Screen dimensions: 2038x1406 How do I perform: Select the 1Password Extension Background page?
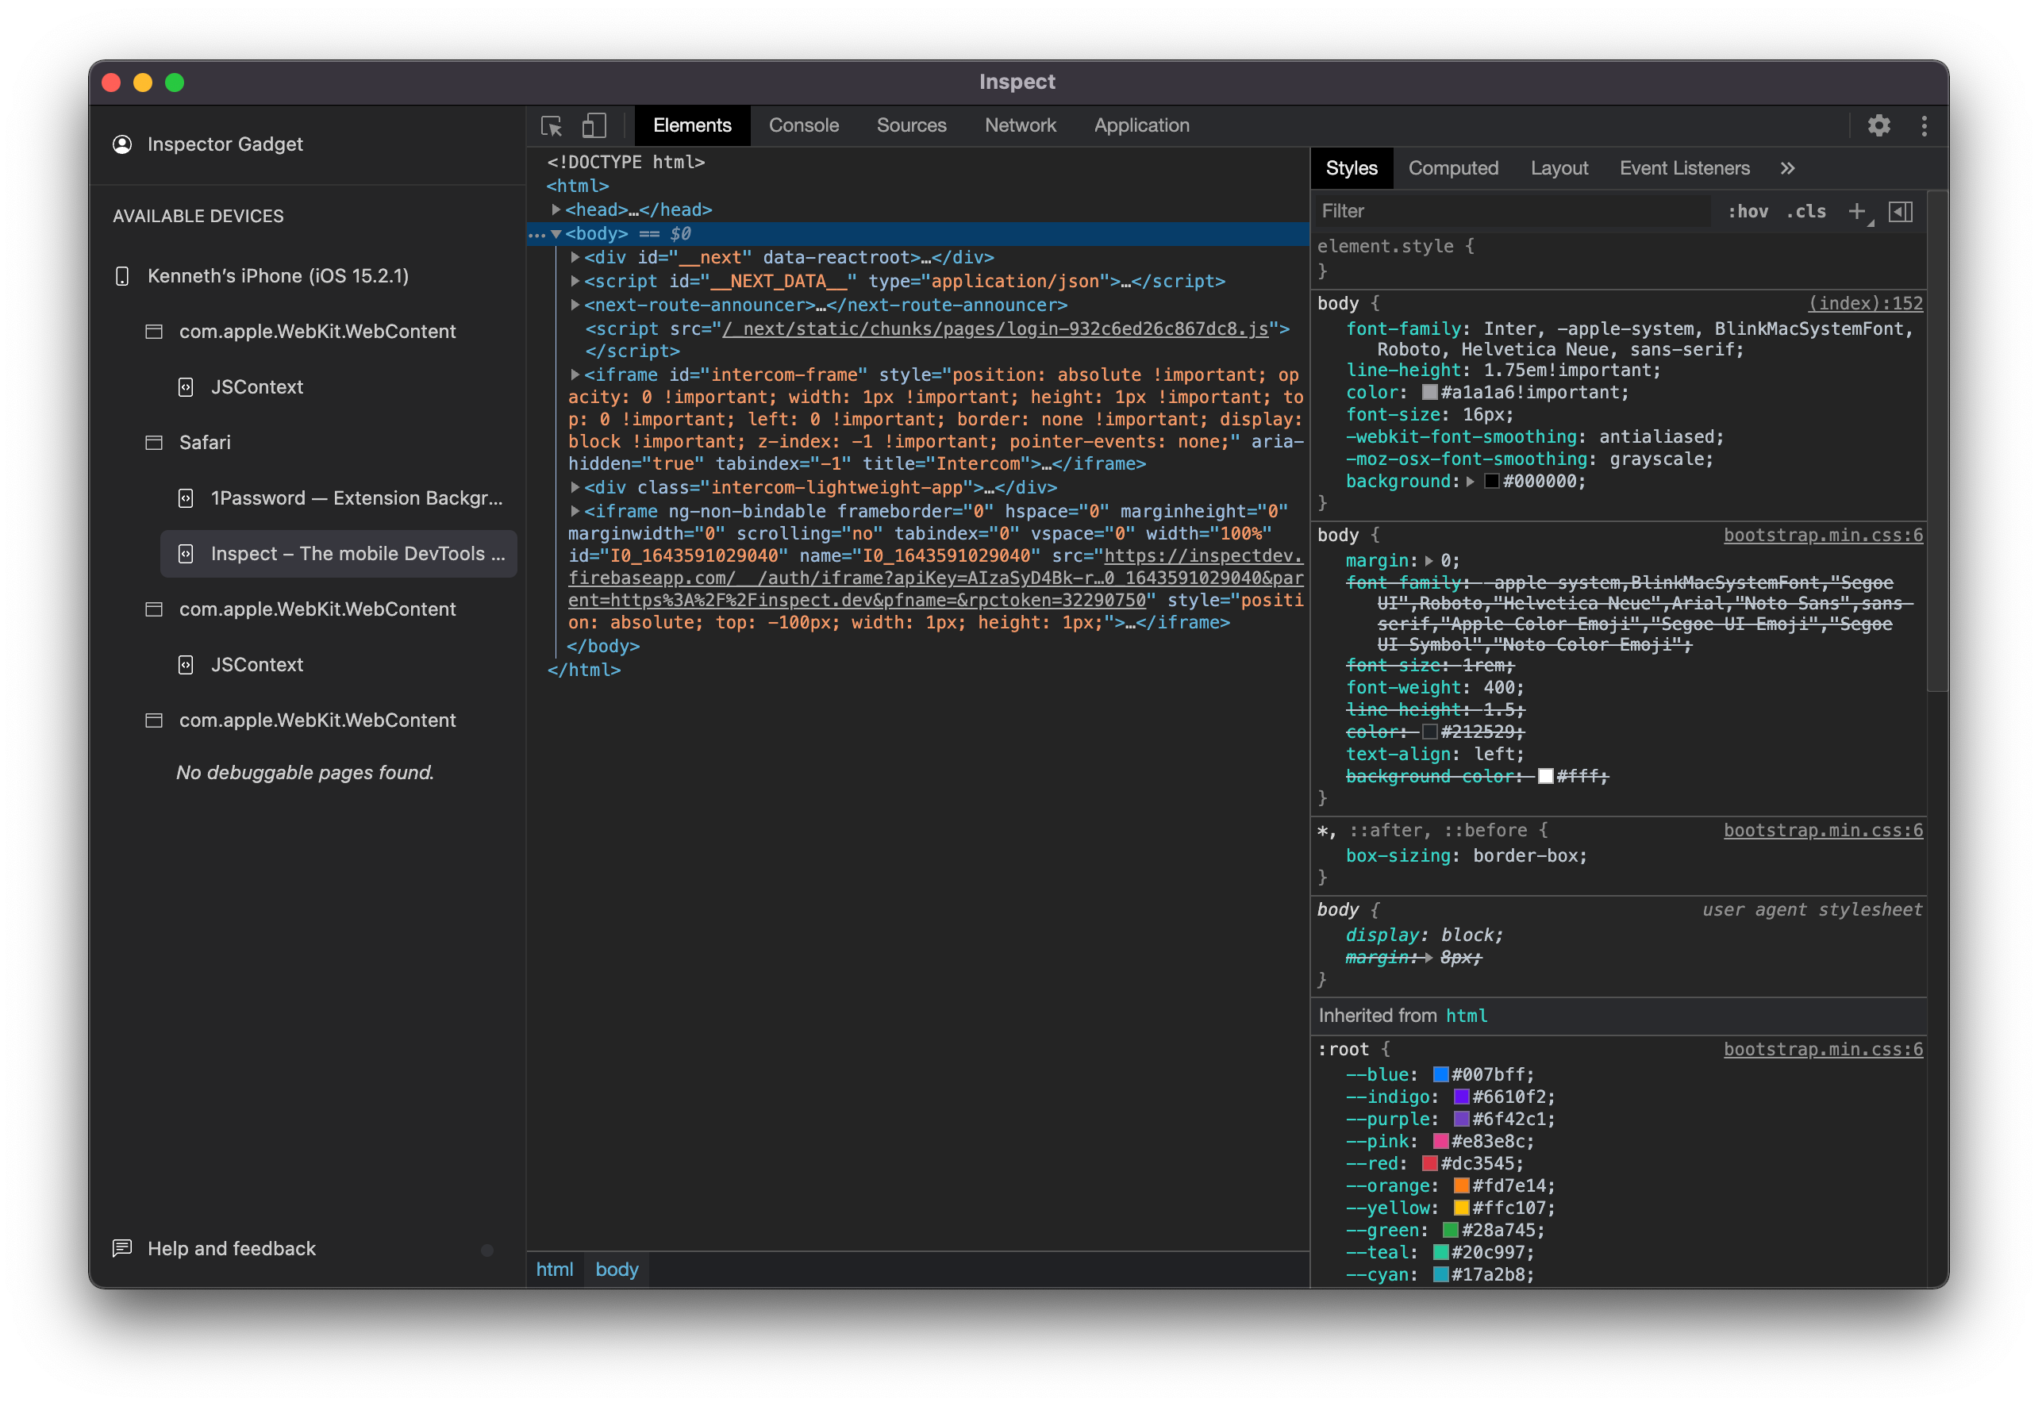point(356,498)
